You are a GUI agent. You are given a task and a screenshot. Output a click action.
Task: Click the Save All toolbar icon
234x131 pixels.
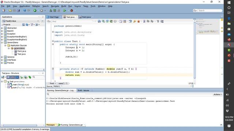pyautogui.click(x=18, y=11)
